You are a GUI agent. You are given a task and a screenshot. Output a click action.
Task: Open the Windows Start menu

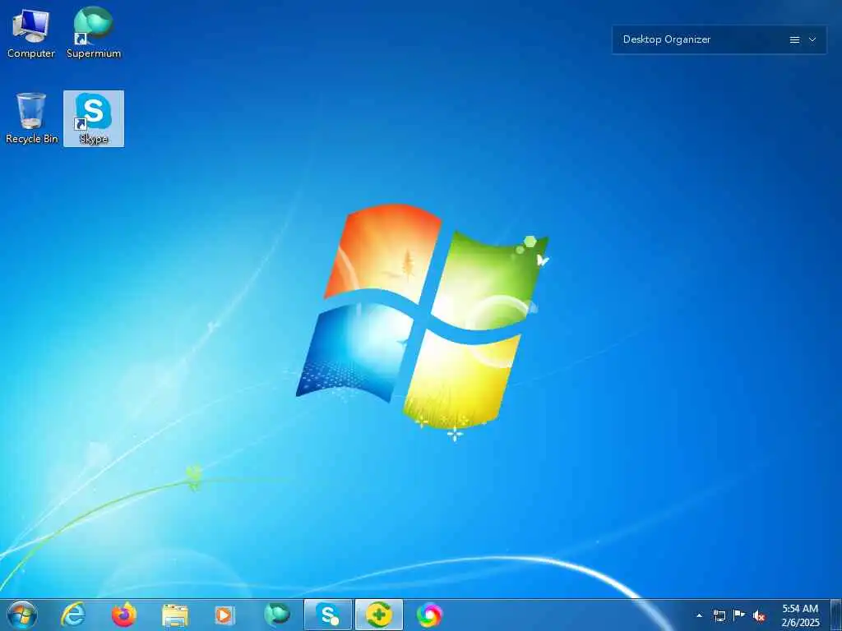(22, 615)
